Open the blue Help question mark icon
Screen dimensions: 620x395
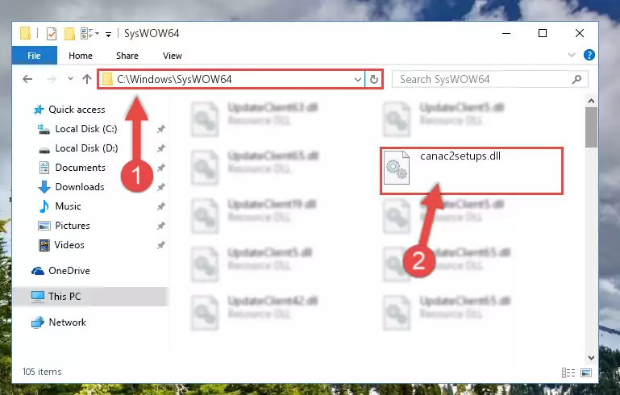[x=589, y=55]
